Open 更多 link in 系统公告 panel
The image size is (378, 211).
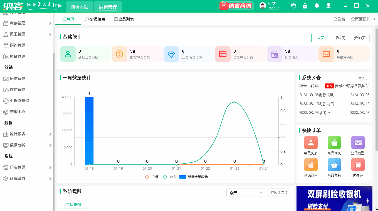tap(362, 79)
